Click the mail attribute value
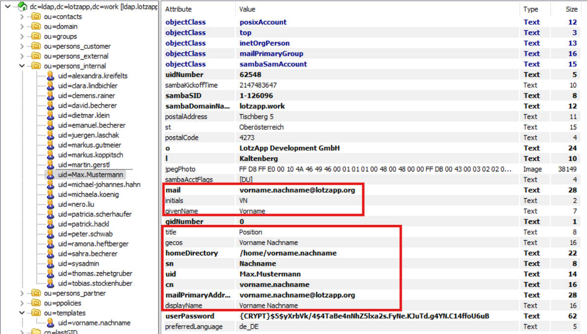This screenshot has width=587, height=334. tap(297, 190)
